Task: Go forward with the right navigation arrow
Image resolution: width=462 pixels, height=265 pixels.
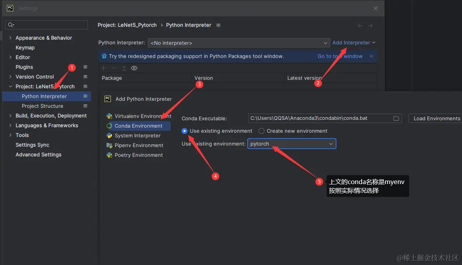Action: (370, 26)
